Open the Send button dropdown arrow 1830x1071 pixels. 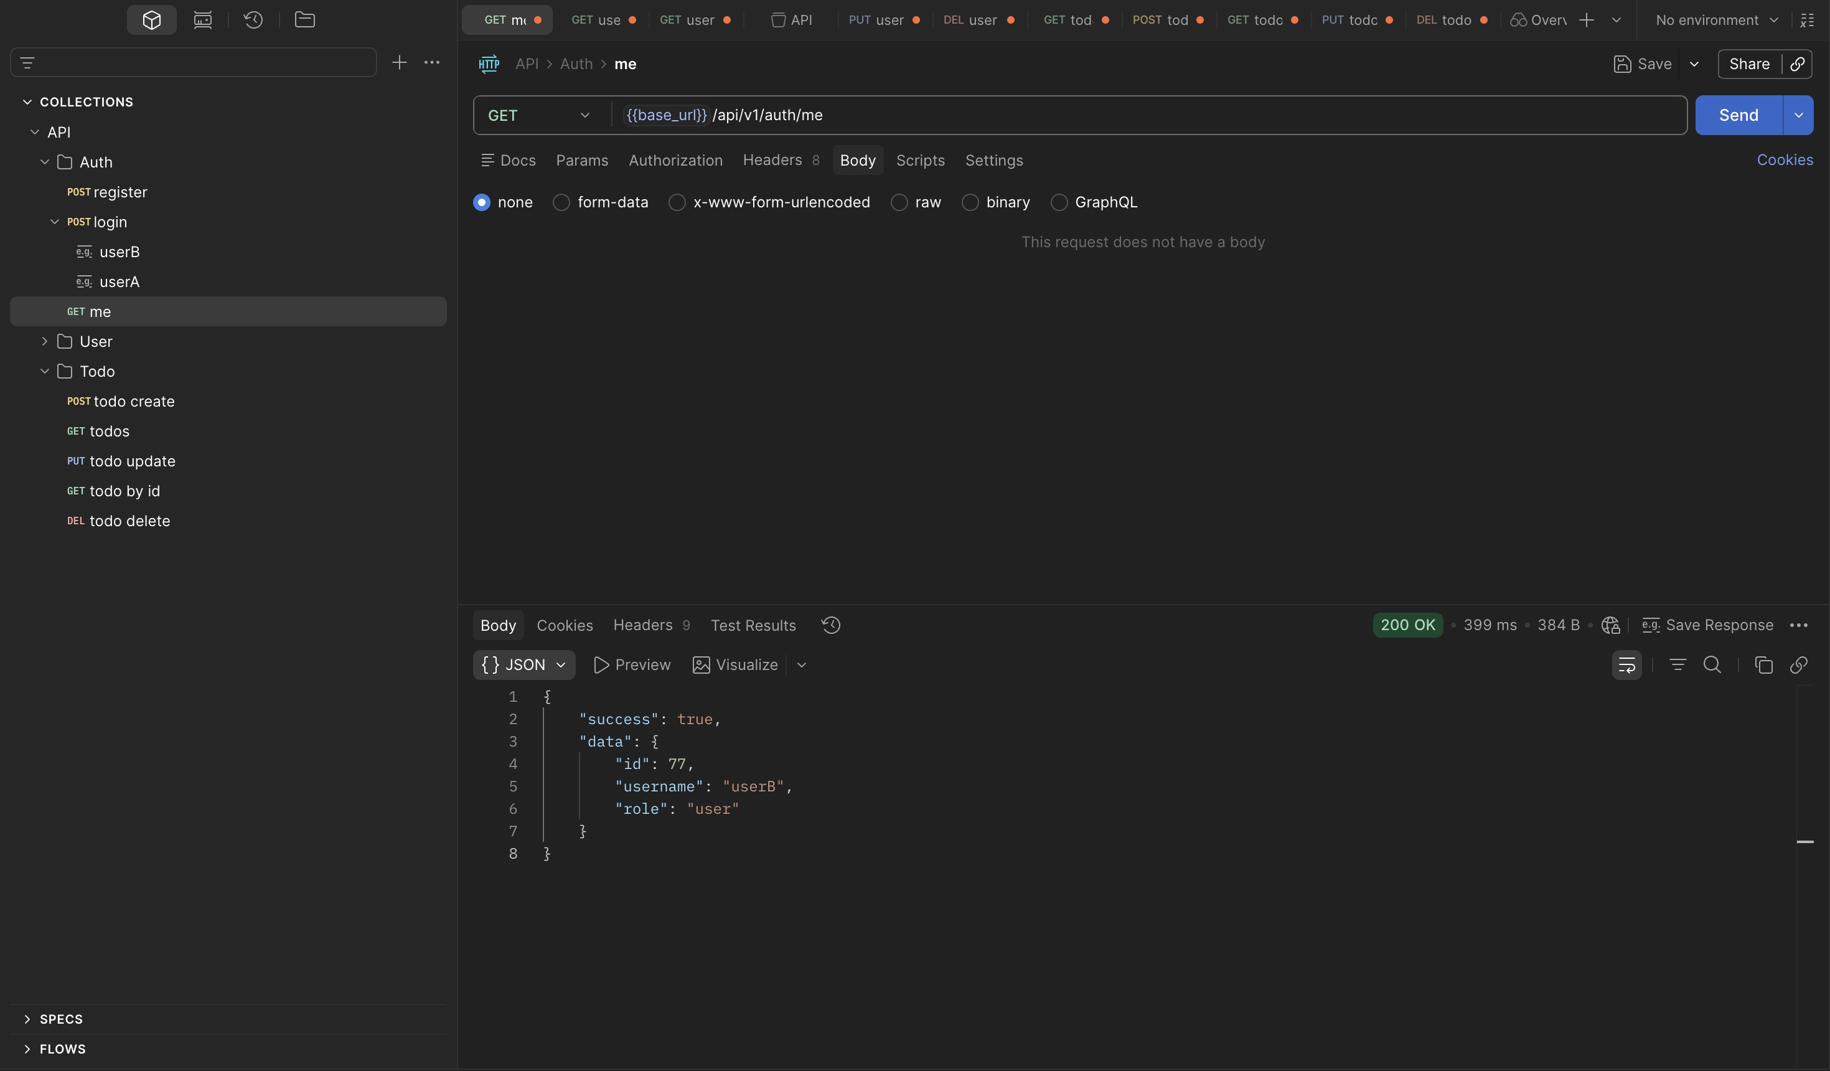(1798, 115)
